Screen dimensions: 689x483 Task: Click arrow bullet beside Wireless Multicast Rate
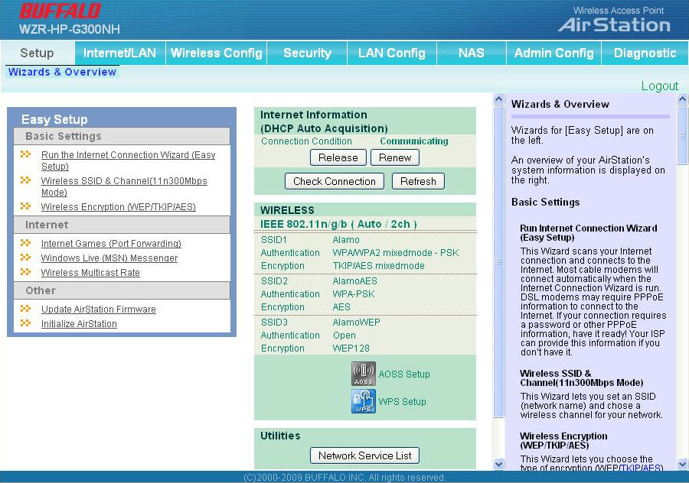coord(26,271)
